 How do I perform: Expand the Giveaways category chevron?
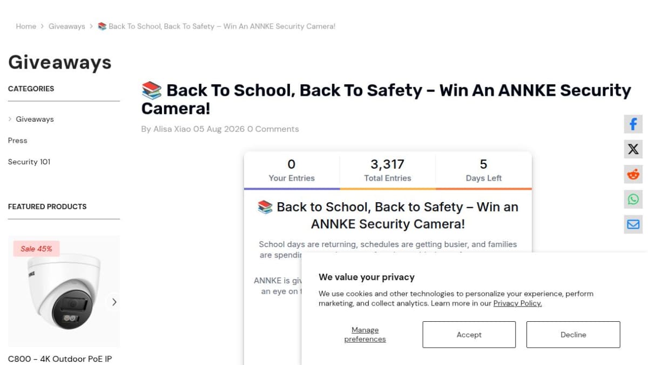coord(10,119)
